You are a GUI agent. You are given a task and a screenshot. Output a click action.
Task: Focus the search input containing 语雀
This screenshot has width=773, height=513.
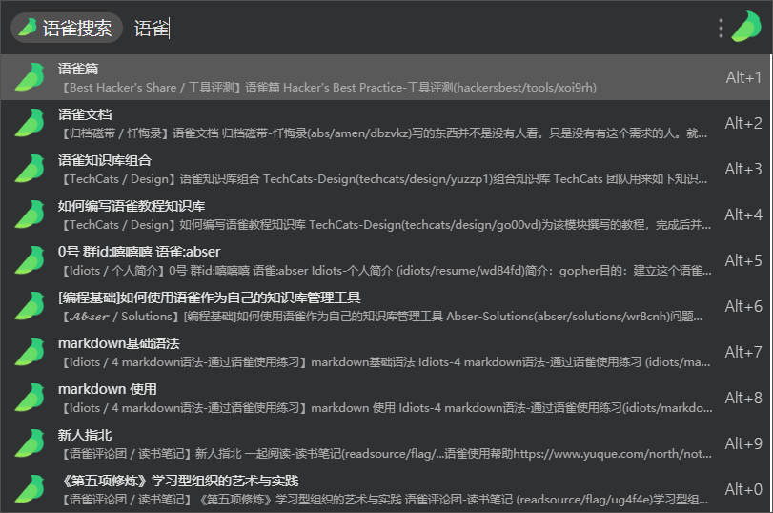[x=419, y=28]
